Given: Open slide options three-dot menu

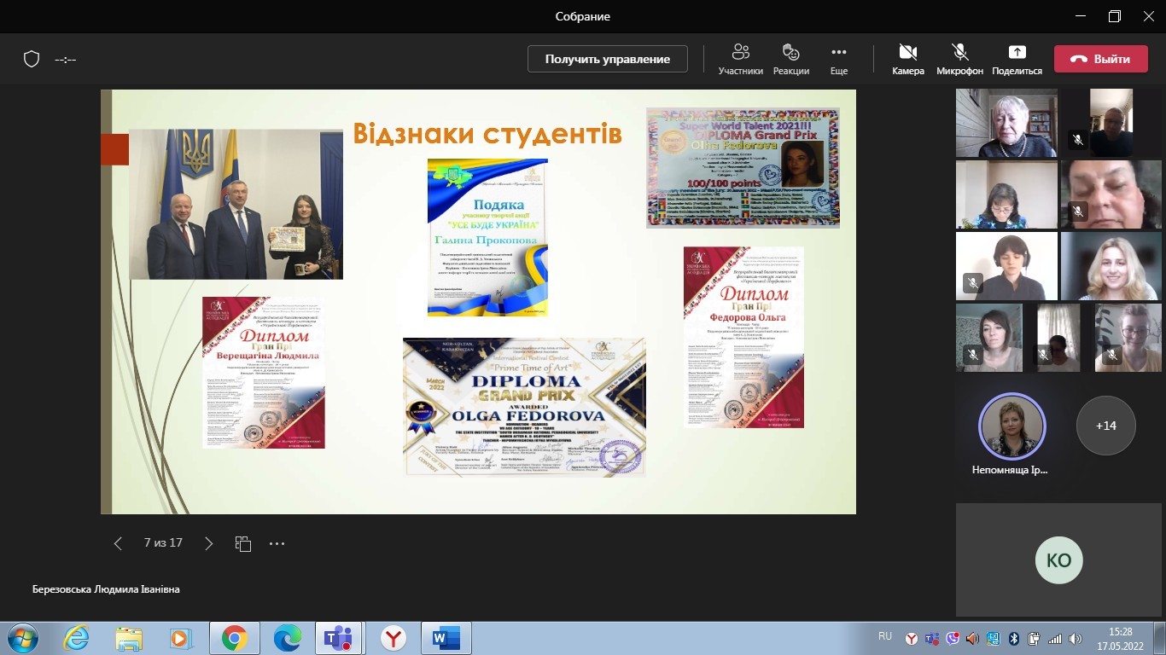Looking at the screenshot, I should click(277, 543).
